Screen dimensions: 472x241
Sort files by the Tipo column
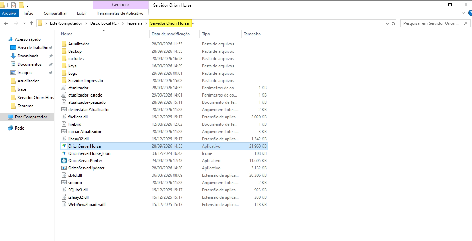pyautogui.click(x=206, y=34)
